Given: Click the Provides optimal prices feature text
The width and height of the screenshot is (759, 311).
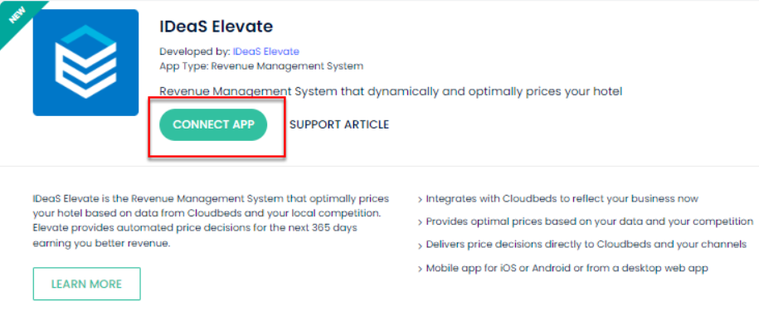Looking at the screenshot, I should tap(590, 222).
